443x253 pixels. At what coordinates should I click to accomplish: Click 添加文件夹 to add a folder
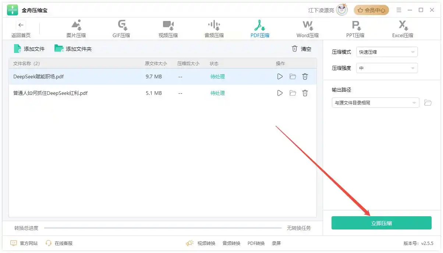pyautogui.click(x=73, y=49)
